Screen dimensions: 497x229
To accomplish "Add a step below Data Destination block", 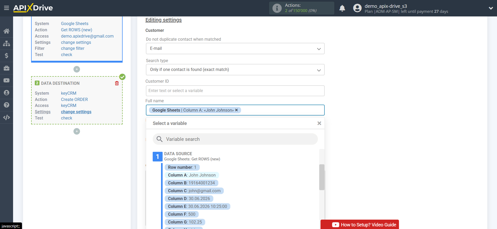I will 77,131.
